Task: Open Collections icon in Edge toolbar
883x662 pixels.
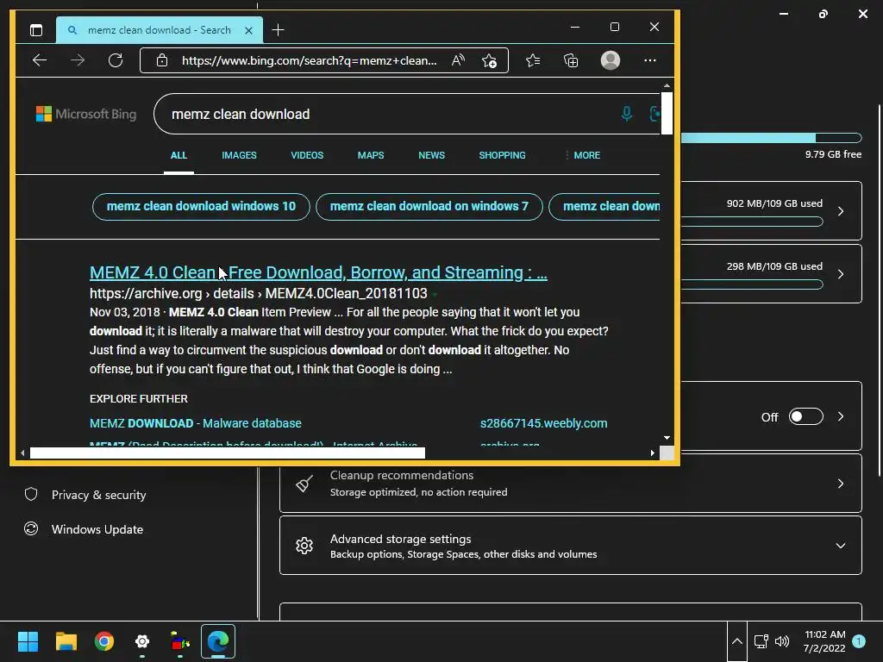Action: 571,60
